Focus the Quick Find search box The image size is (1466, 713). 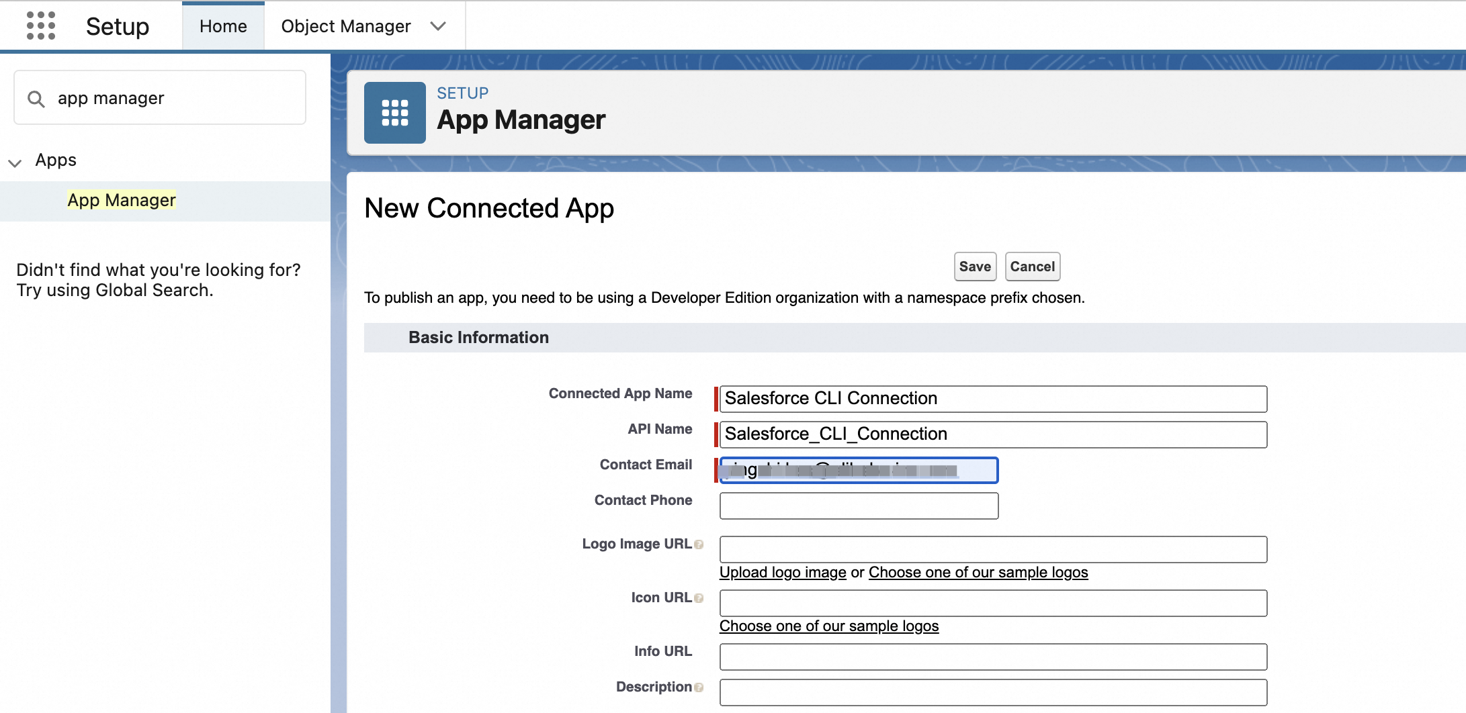click(160, 98)
